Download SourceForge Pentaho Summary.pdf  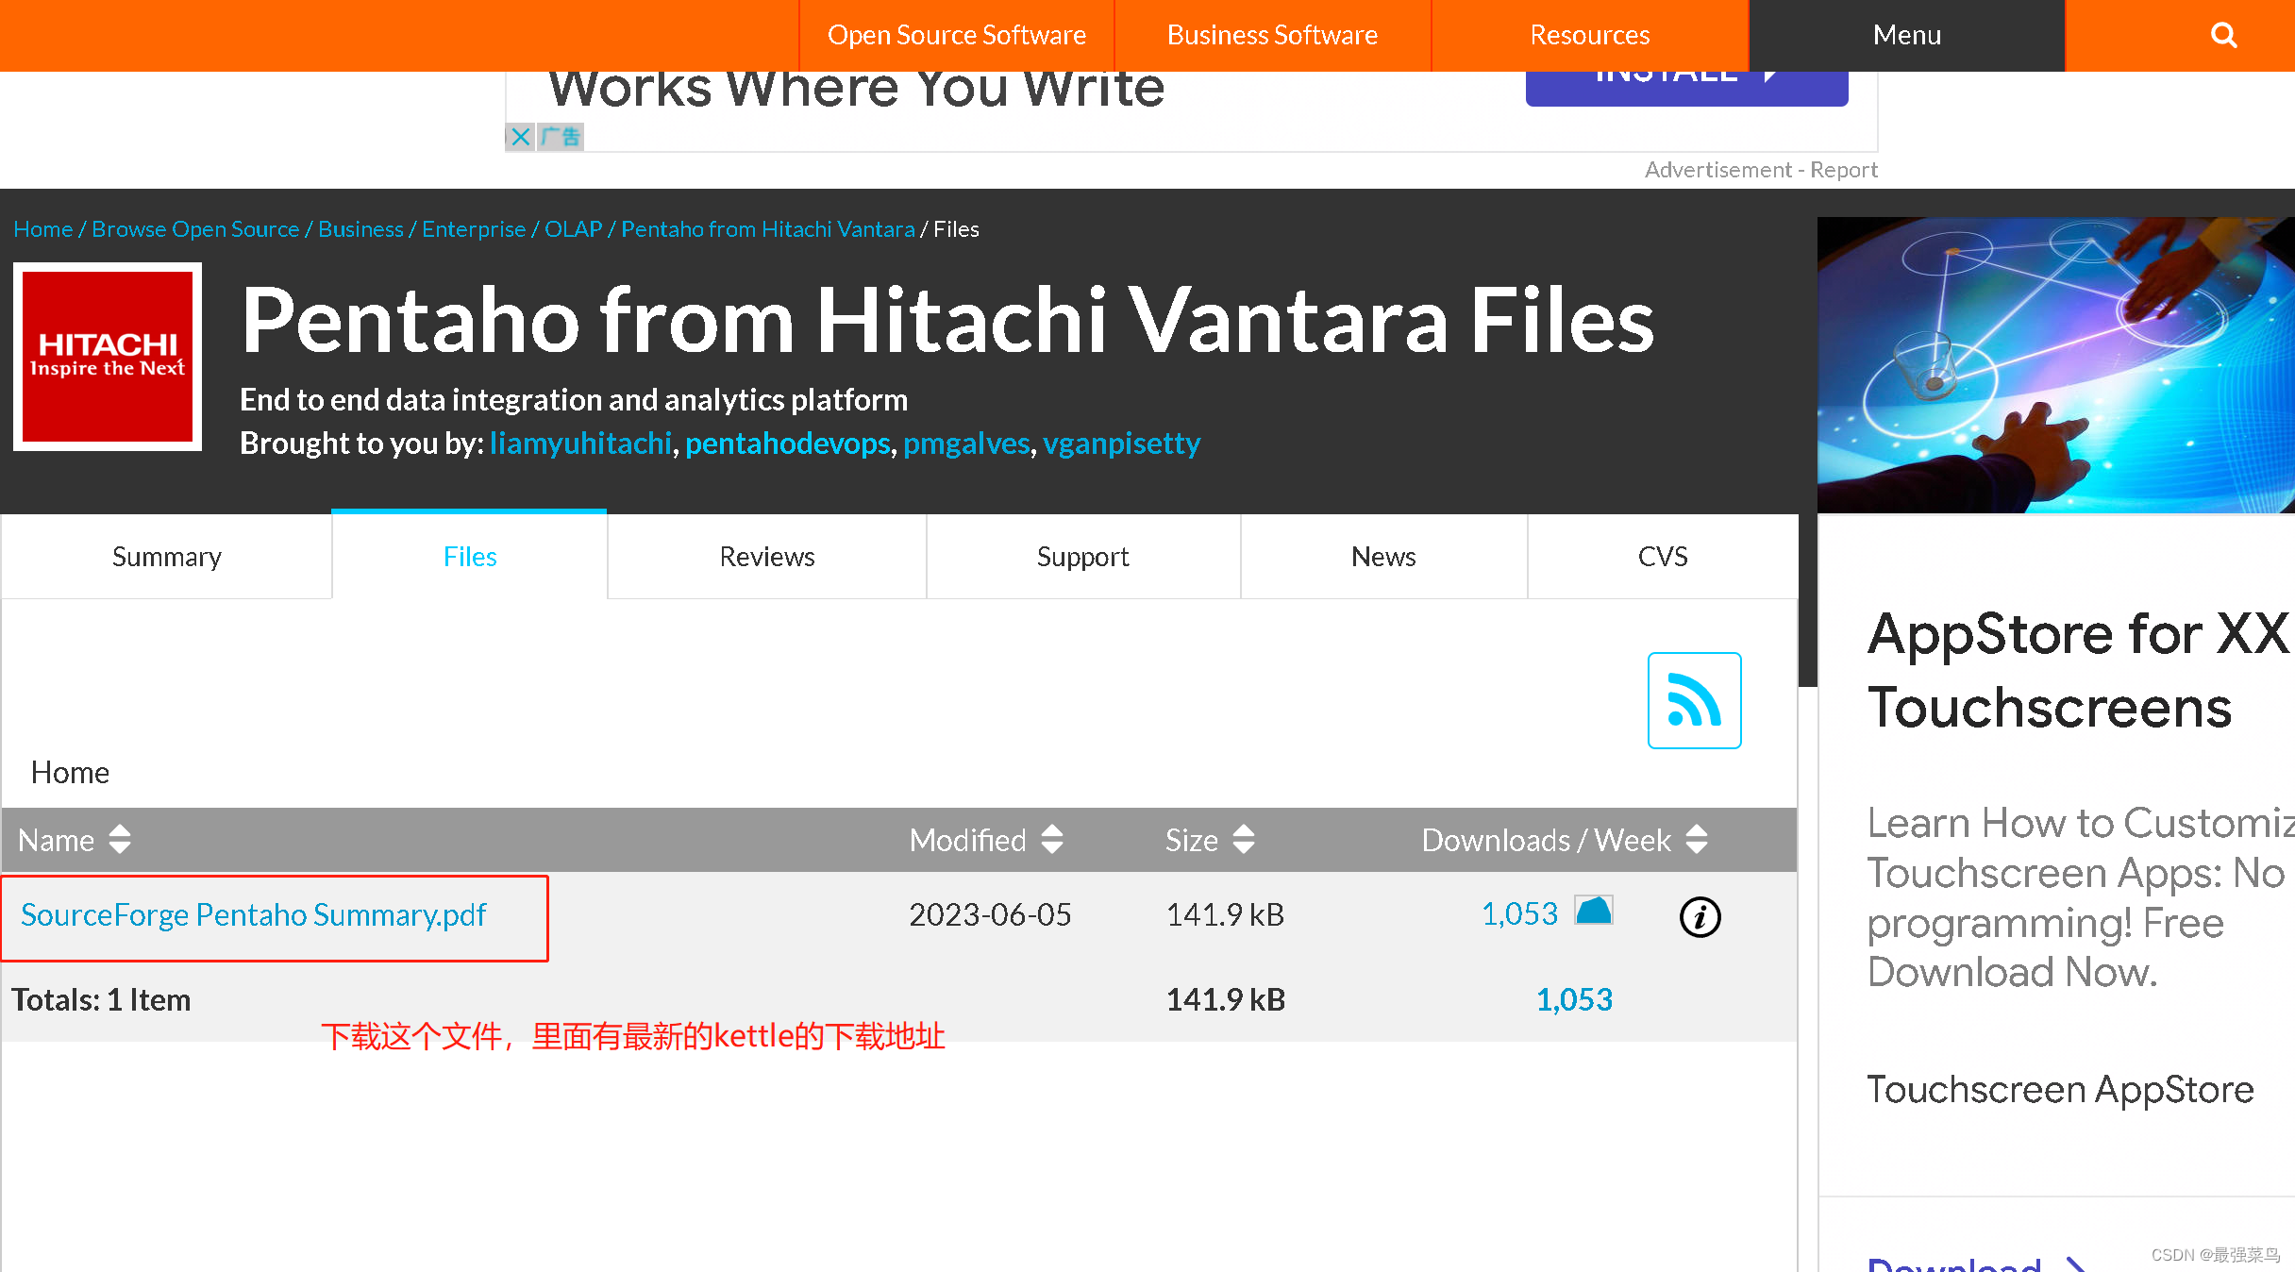pos(254,915)
